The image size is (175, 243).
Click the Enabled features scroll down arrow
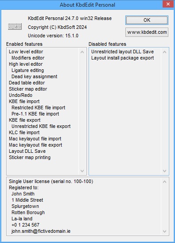tap(82, 171)
